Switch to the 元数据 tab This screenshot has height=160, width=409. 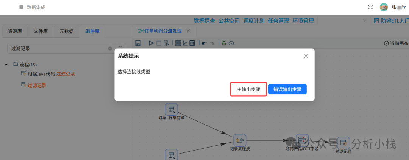pos(67,31)
